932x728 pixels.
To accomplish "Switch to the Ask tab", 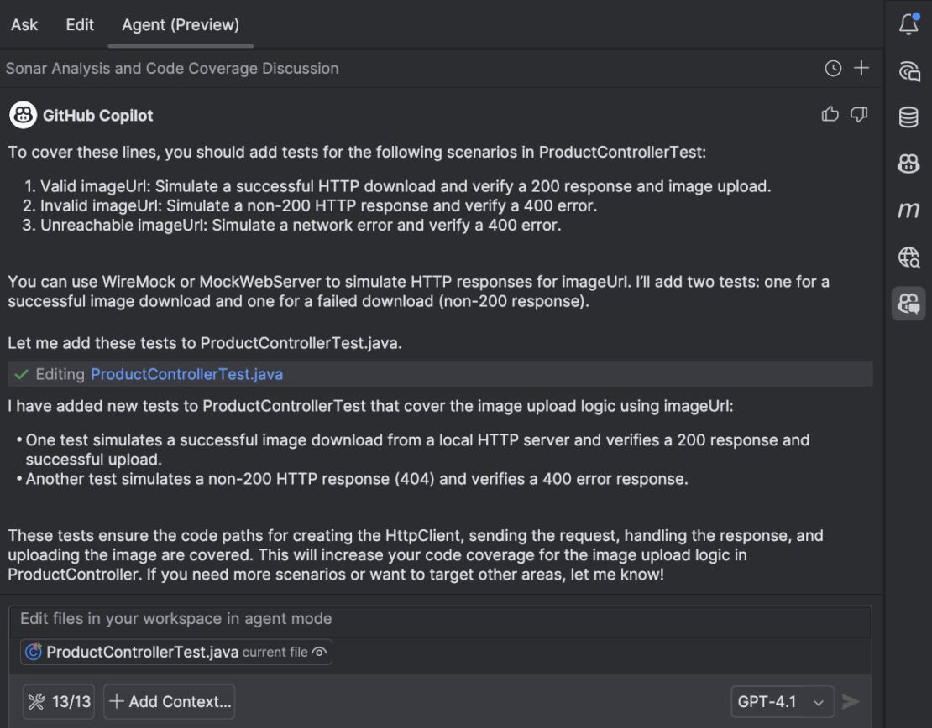I will point(24,25).
